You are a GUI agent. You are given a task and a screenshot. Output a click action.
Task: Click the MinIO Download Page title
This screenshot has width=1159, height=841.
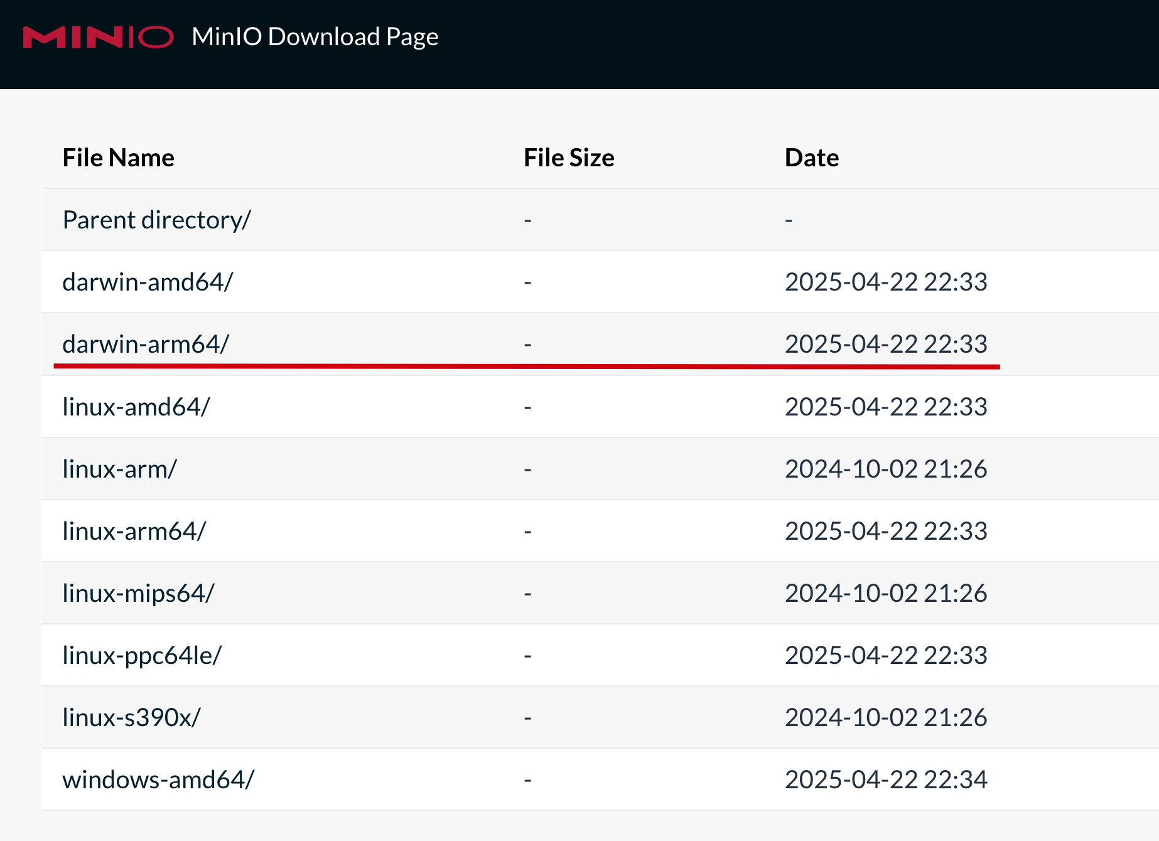315,37
